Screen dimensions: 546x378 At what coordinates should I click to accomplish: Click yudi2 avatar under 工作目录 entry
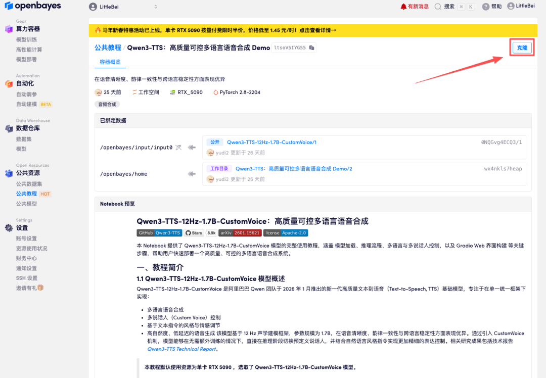210,179
